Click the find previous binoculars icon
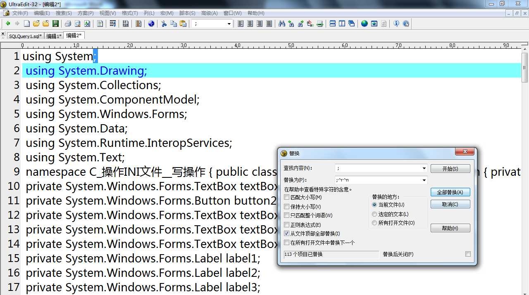Screen dimensions: 529x295 pyautogui.click(x=291, y=24)
